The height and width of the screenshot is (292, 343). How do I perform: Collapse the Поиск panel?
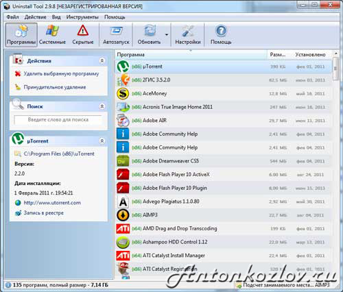coord(102,106)
